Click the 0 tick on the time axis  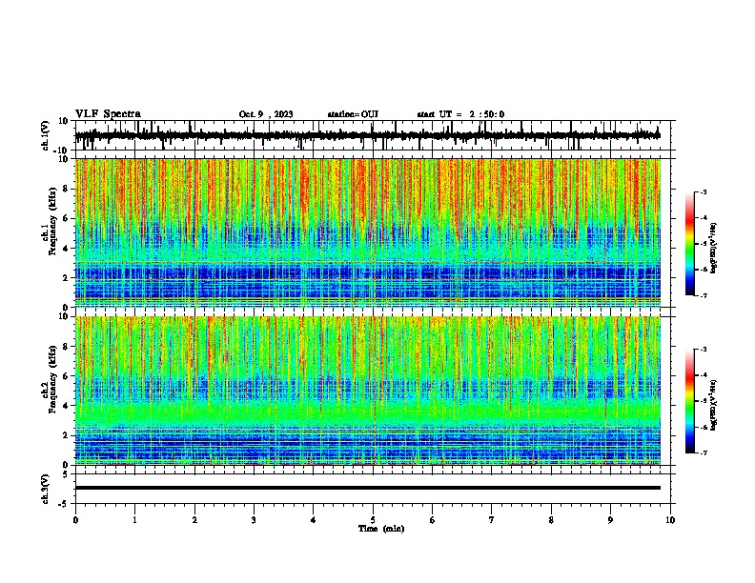point(75,520)
